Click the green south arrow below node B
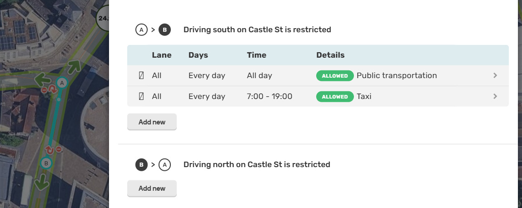The image size is (522, 208). [41, 182]
